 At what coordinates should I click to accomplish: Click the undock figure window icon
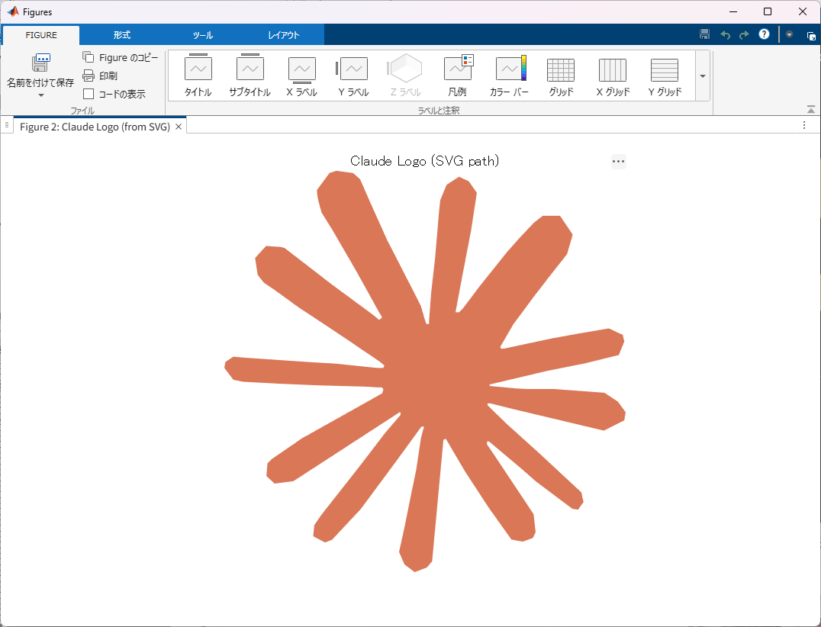click(811, 36)
